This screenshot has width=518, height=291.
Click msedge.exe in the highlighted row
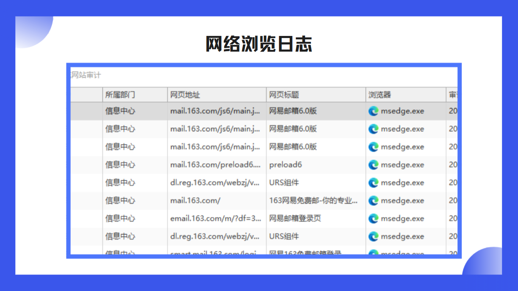(x=402, y=111)
